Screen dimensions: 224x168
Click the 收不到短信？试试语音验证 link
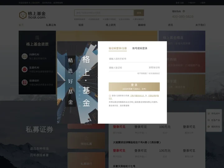click(x=148, y=73)
